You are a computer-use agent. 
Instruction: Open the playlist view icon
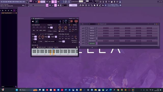pyautogui.click(x=80, y=5)
